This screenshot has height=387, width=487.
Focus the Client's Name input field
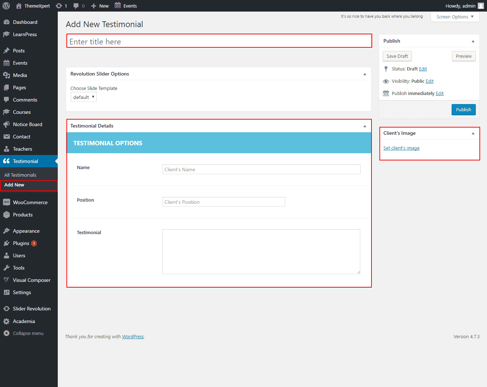[x=261, y=169]
